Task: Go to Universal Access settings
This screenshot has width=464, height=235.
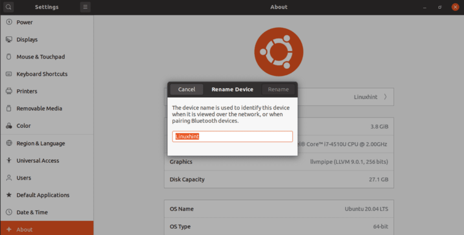Action: coord(47,161)
